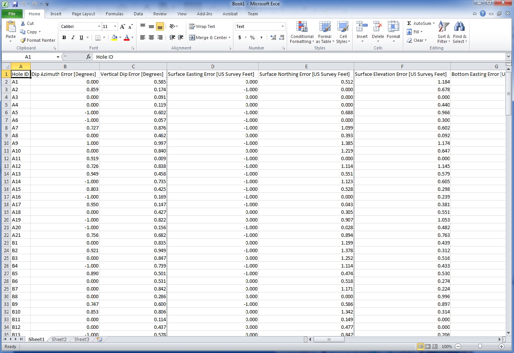Switch to Sheet2 worksheet
This screenshot has height=353, width=514.
pyautogui.click(x=59, y=340)
